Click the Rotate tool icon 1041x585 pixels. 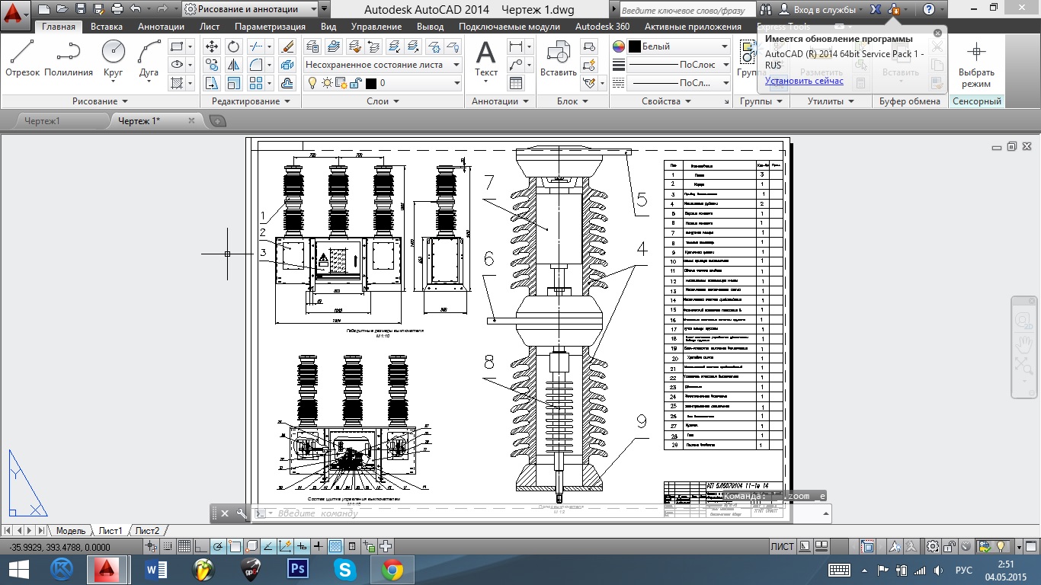click(x=233, y=46)
